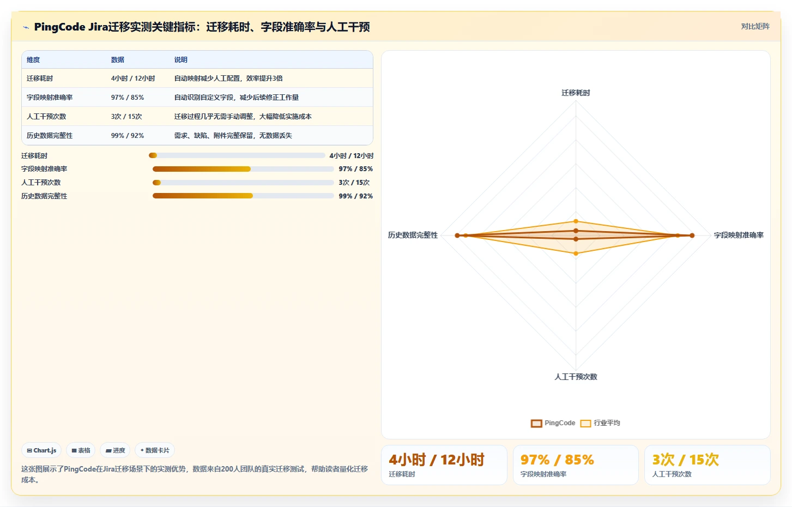Click the 对比矩阵 label in the header
The height and width of the screenshot is (507, 792).
755,26
